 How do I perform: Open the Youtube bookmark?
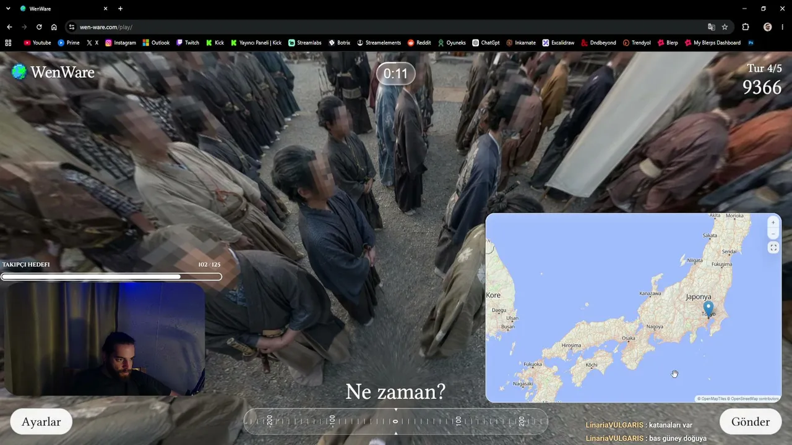(x=37, y=43)
